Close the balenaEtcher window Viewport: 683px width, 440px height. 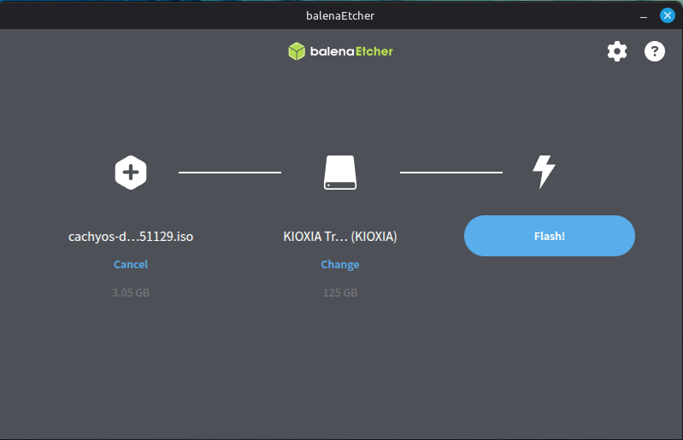pos(667,15)
